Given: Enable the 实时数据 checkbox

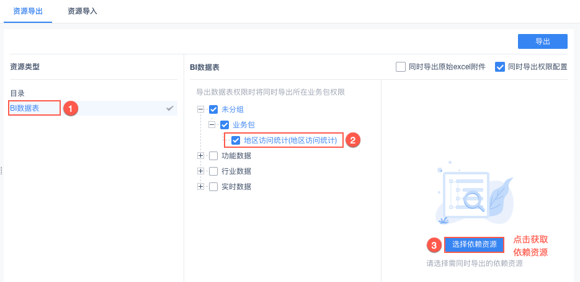Looking at the screenshot, I should [213, 187].
